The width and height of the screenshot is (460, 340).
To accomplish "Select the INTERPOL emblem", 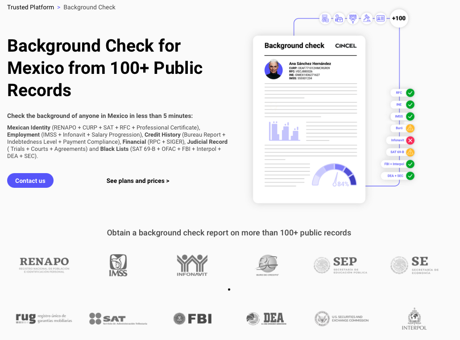I will pos(414,319).
